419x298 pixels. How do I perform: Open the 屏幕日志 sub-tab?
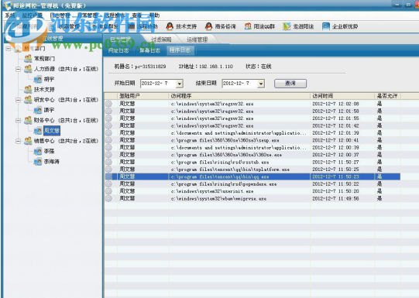click(x=149, y=50)
